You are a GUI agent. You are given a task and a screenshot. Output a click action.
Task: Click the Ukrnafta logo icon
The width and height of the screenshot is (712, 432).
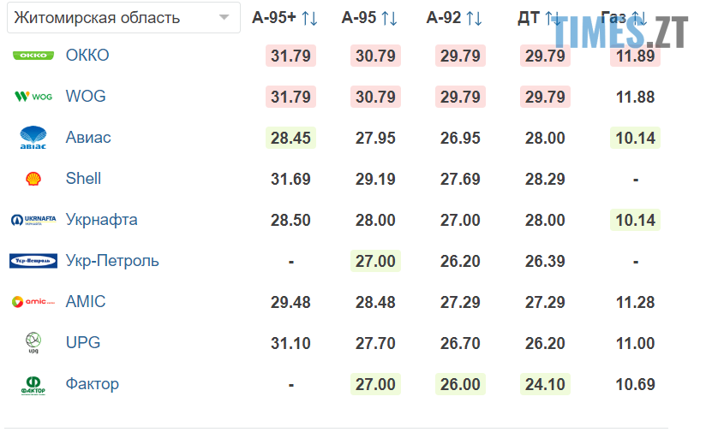(x=33, y=220)
